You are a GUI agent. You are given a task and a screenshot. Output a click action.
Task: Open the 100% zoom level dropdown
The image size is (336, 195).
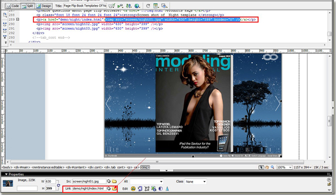(x=284, y=167)
